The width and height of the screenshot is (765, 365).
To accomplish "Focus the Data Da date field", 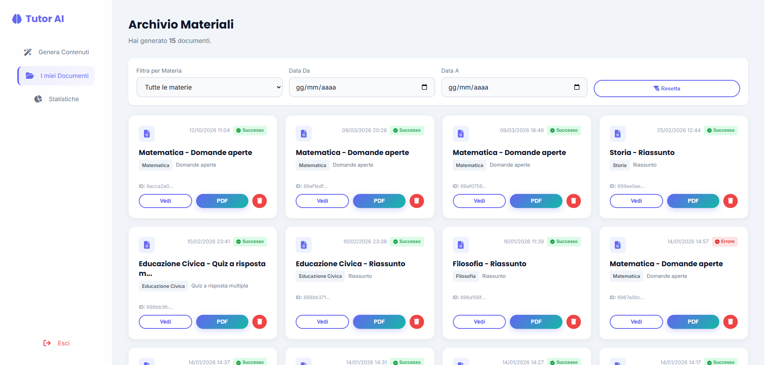I will click(x=362, y=87).
